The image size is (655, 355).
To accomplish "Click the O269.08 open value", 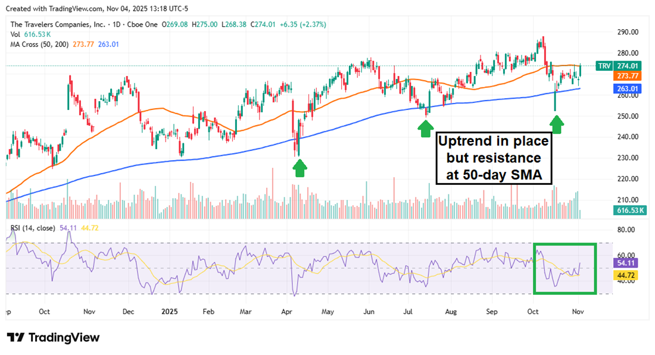I will pyautogui.click(x=174, y=24).
